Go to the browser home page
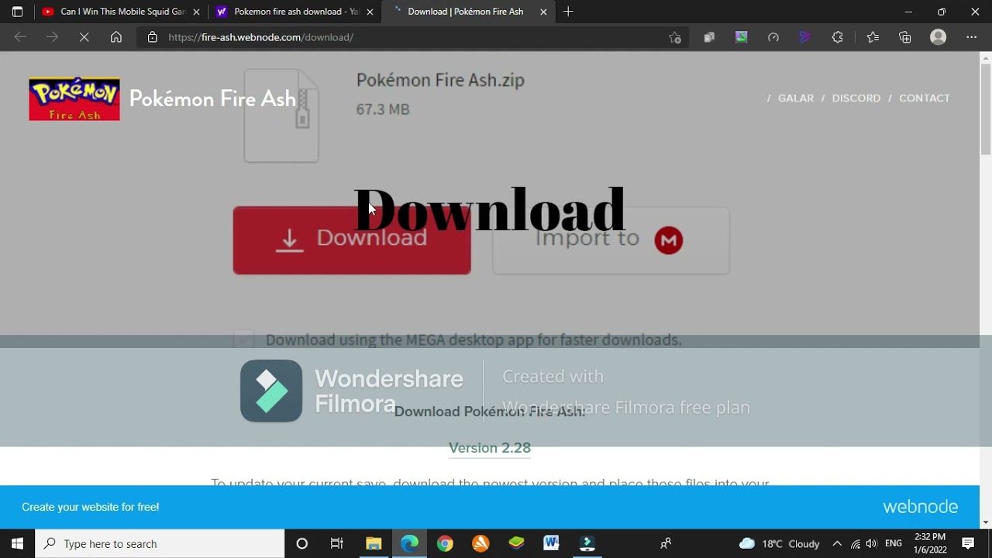Viewport: 992px width, 558px height. click(x=116, y=37)
